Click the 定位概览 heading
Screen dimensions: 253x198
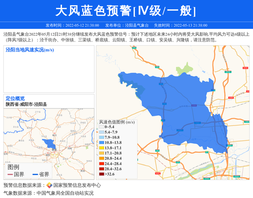point(15,98)
